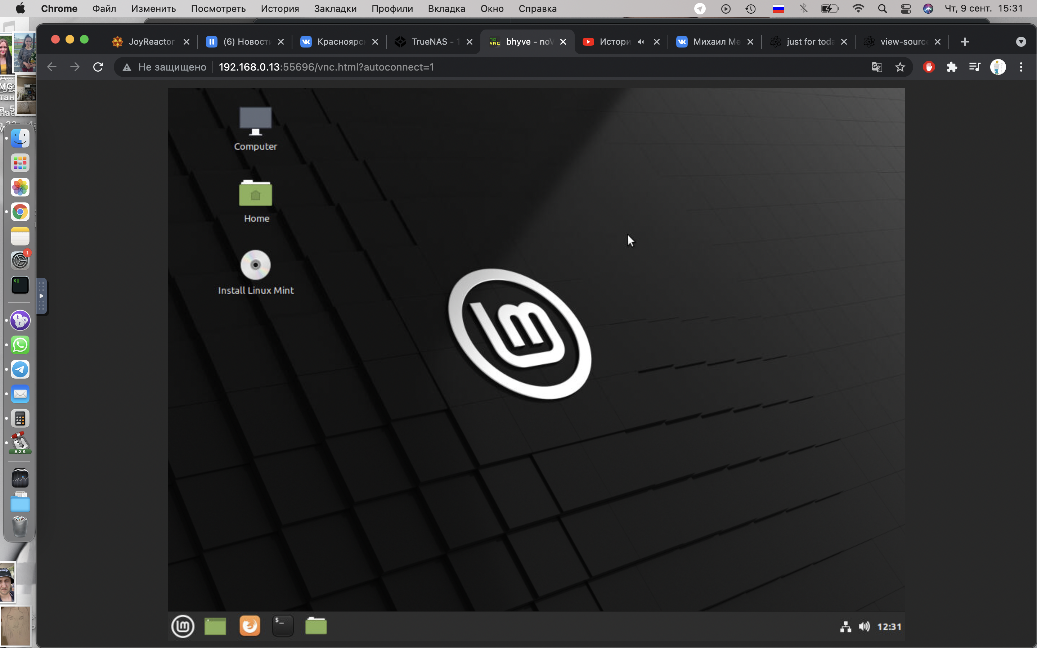The width and height of the screenshot is (1037, 648).
Task: Go forward in Chrome history
Action: coord(75,67)
